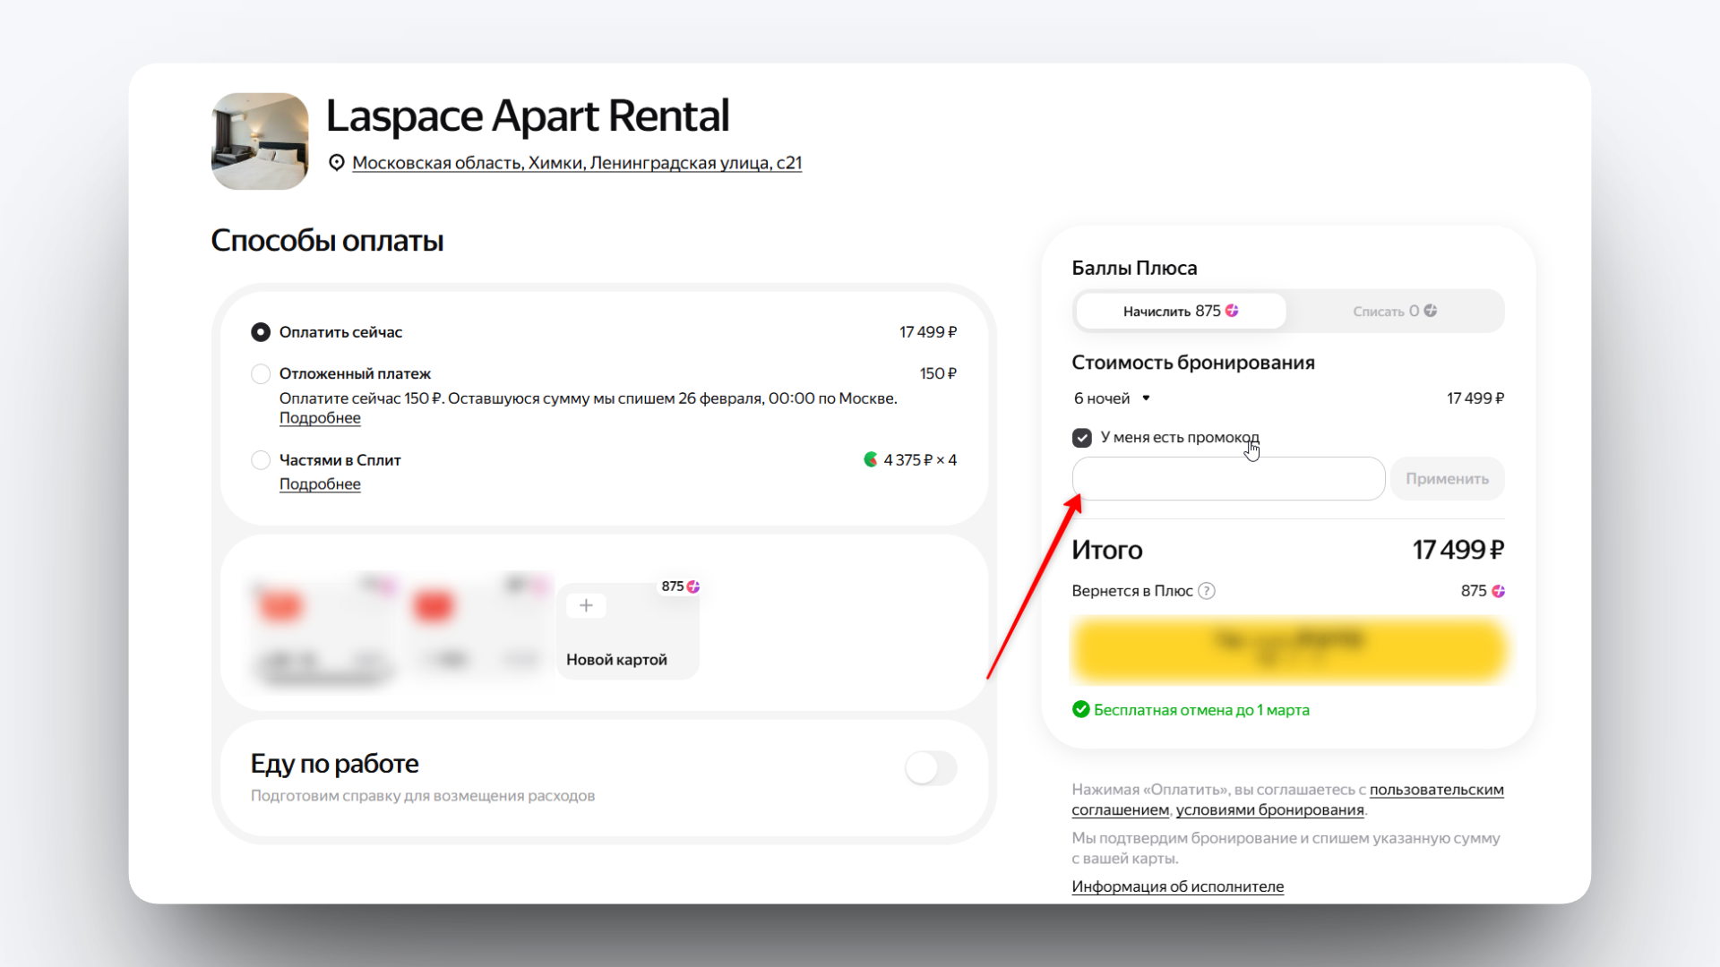Screen dimensions: 1720x967
Task: Click the green check icon beside Бесплатная отмена
Action: pos(1081,710)
